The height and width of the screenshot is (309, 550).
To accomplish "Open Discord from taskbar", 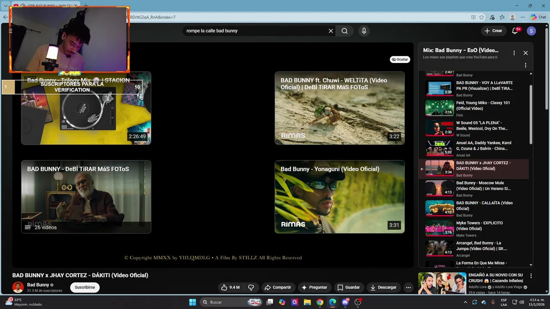I will point(345,302).
